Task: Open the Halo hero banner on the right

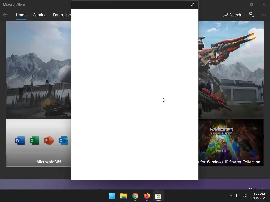Action: [x=231, y=70]
